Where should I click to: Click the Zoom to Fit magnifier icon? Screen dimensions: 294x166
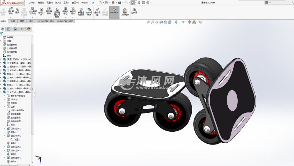pos(148,22)
